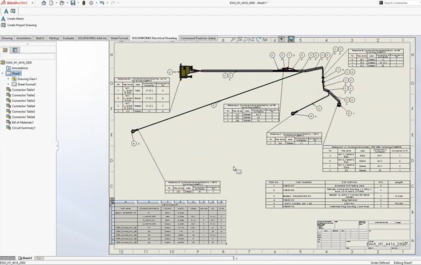Image resolution: width=421 pixels, height=265 pixels.
Task: Click the Save icon
Action: [x=73, y=3]
